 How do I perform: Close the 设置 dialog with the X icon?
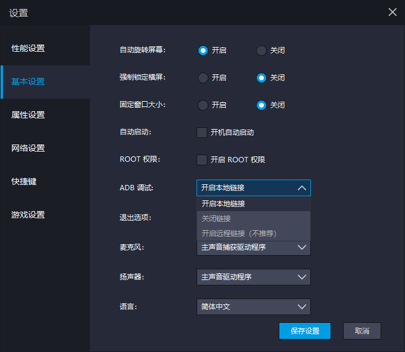(392, 12)
